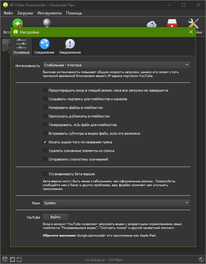
Task: Switch to the Основные settings tab
Action: (21, 47)
